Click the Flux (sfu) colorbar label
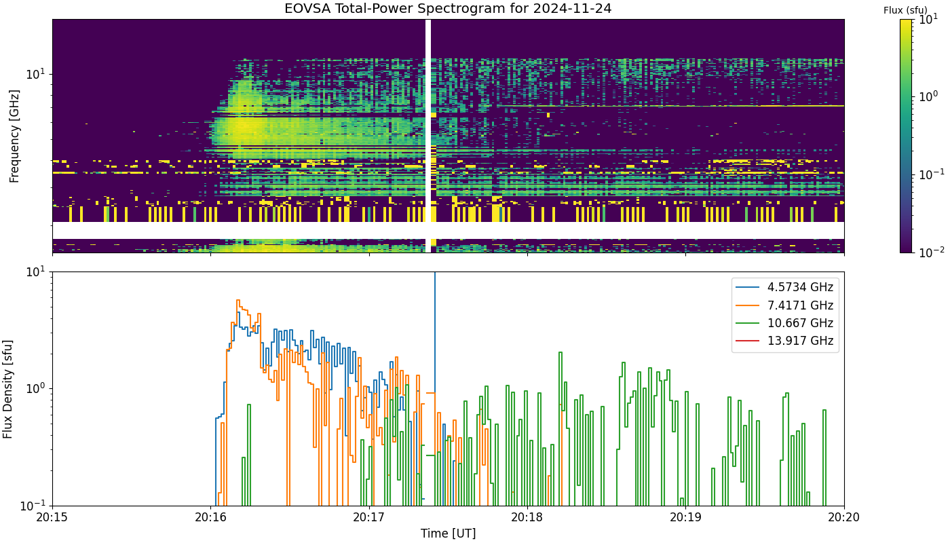The height and width of the screenshot is (543, 950). click(905, 10)
